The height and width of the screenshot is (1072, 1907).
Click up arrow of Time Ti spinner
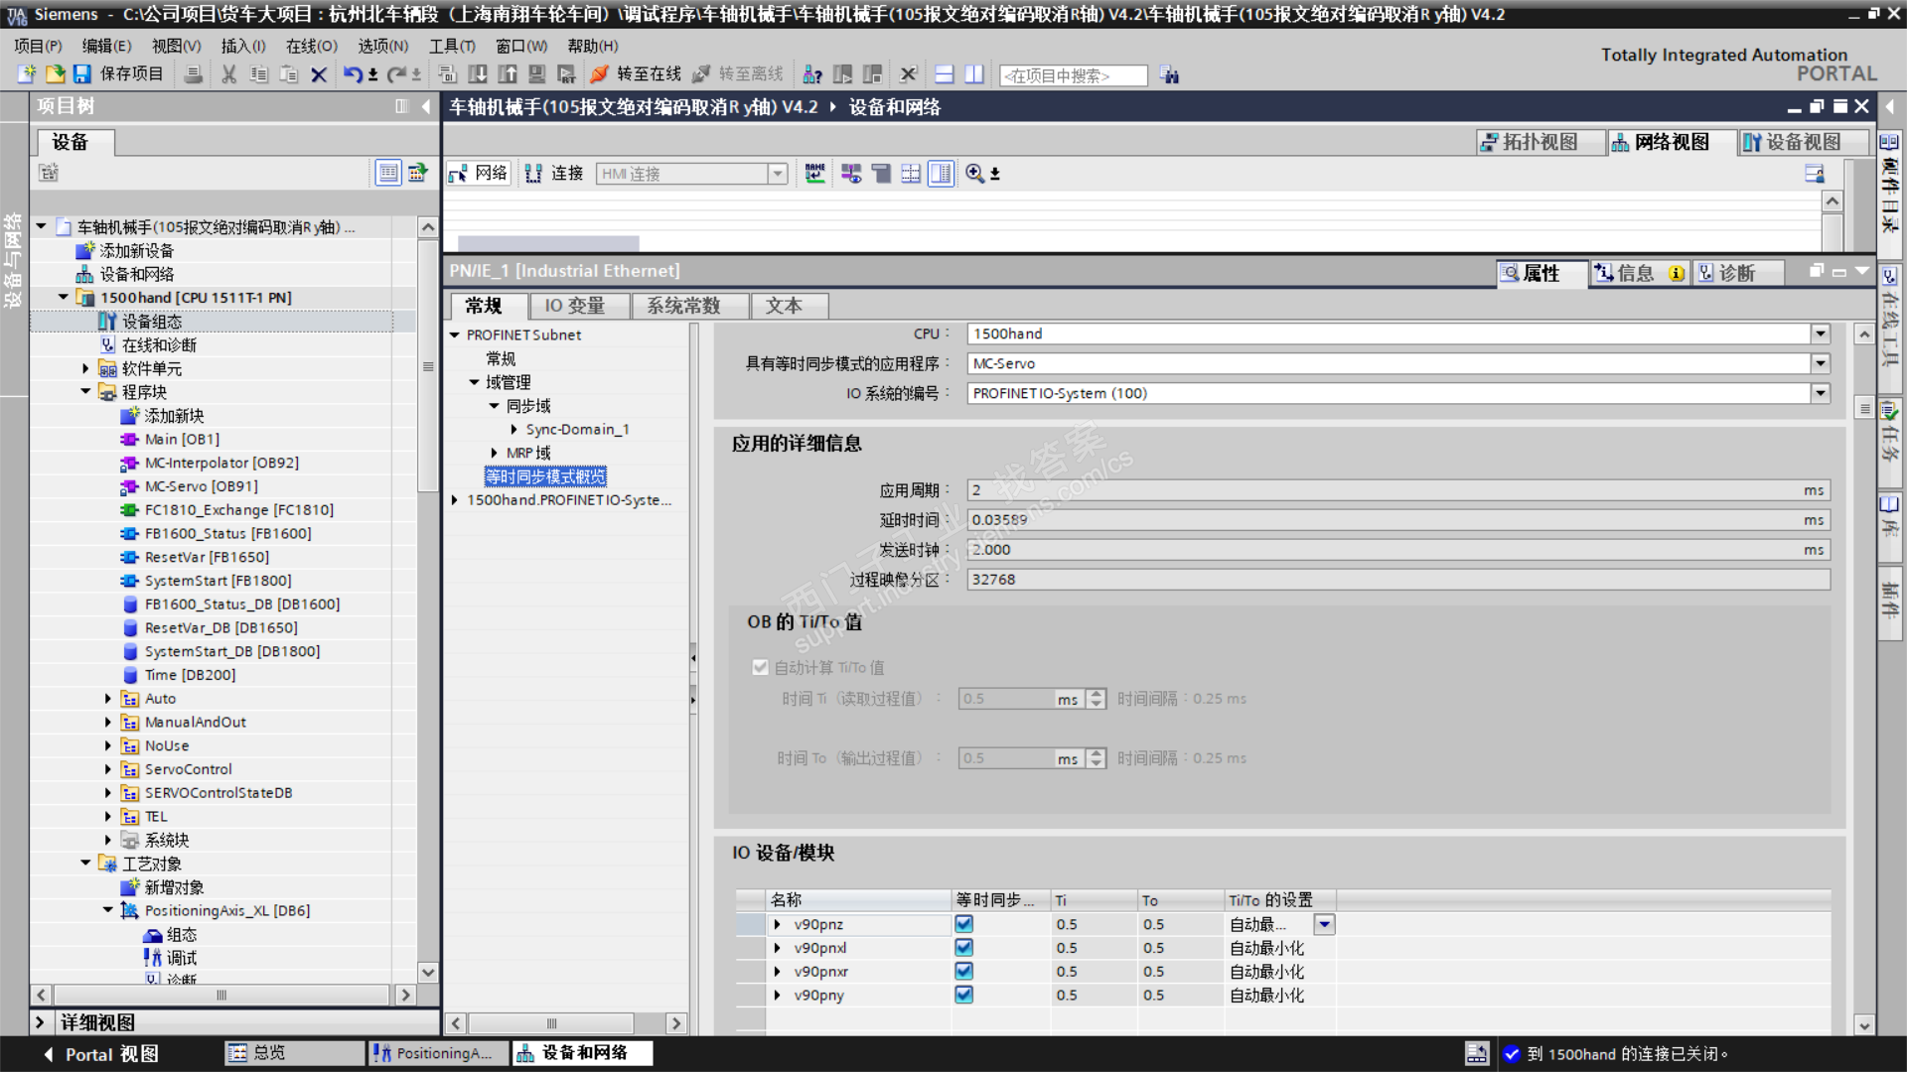tap(1096, 694)
